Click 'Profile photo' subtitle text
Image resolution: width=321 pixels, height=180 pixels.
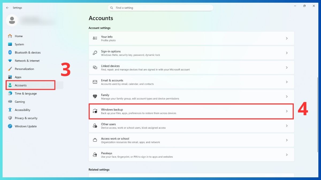[108, 41]
